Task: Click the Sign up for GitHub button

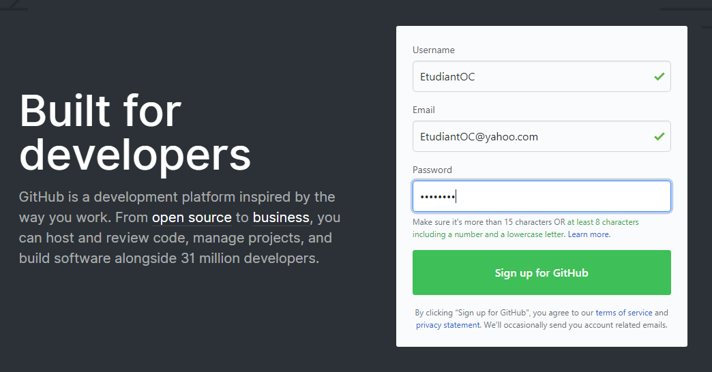Action: point(542,273)
